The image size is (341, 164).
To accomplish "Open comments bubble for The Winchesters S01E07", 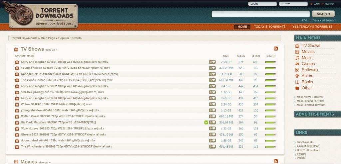I will click(212, 147).
